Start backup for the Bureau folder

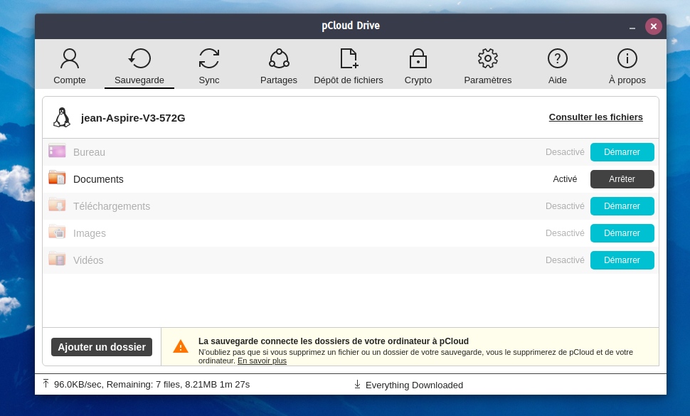tap(622, 152)
